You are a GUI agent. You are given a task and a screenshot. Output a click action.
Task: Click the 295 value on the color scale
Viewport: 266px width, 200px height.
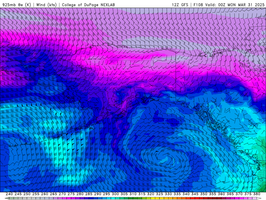click(x=106, y=194)
